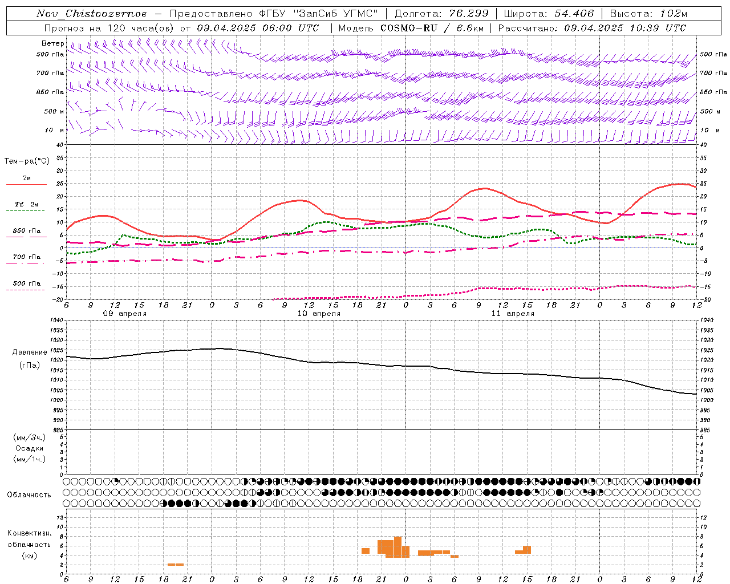Click the Облачность cloud cover label

29,495
